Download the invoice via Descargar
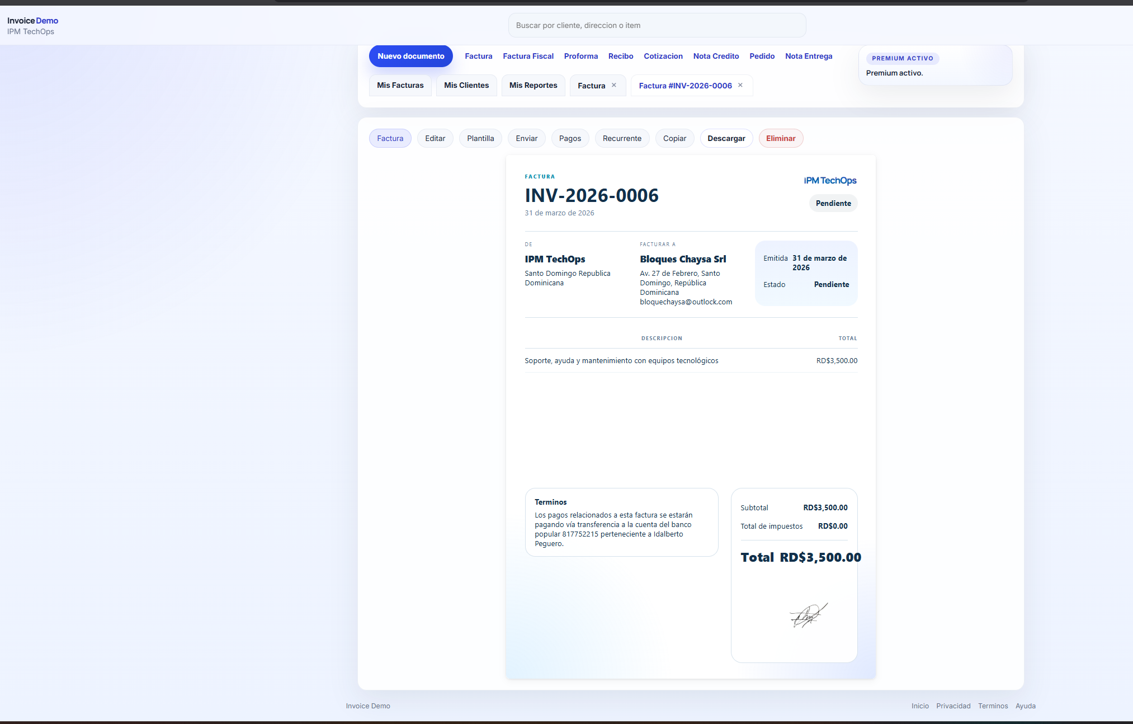Viewport: 1133px width, 724px height. pyautogui.click(x=726, y=138)
